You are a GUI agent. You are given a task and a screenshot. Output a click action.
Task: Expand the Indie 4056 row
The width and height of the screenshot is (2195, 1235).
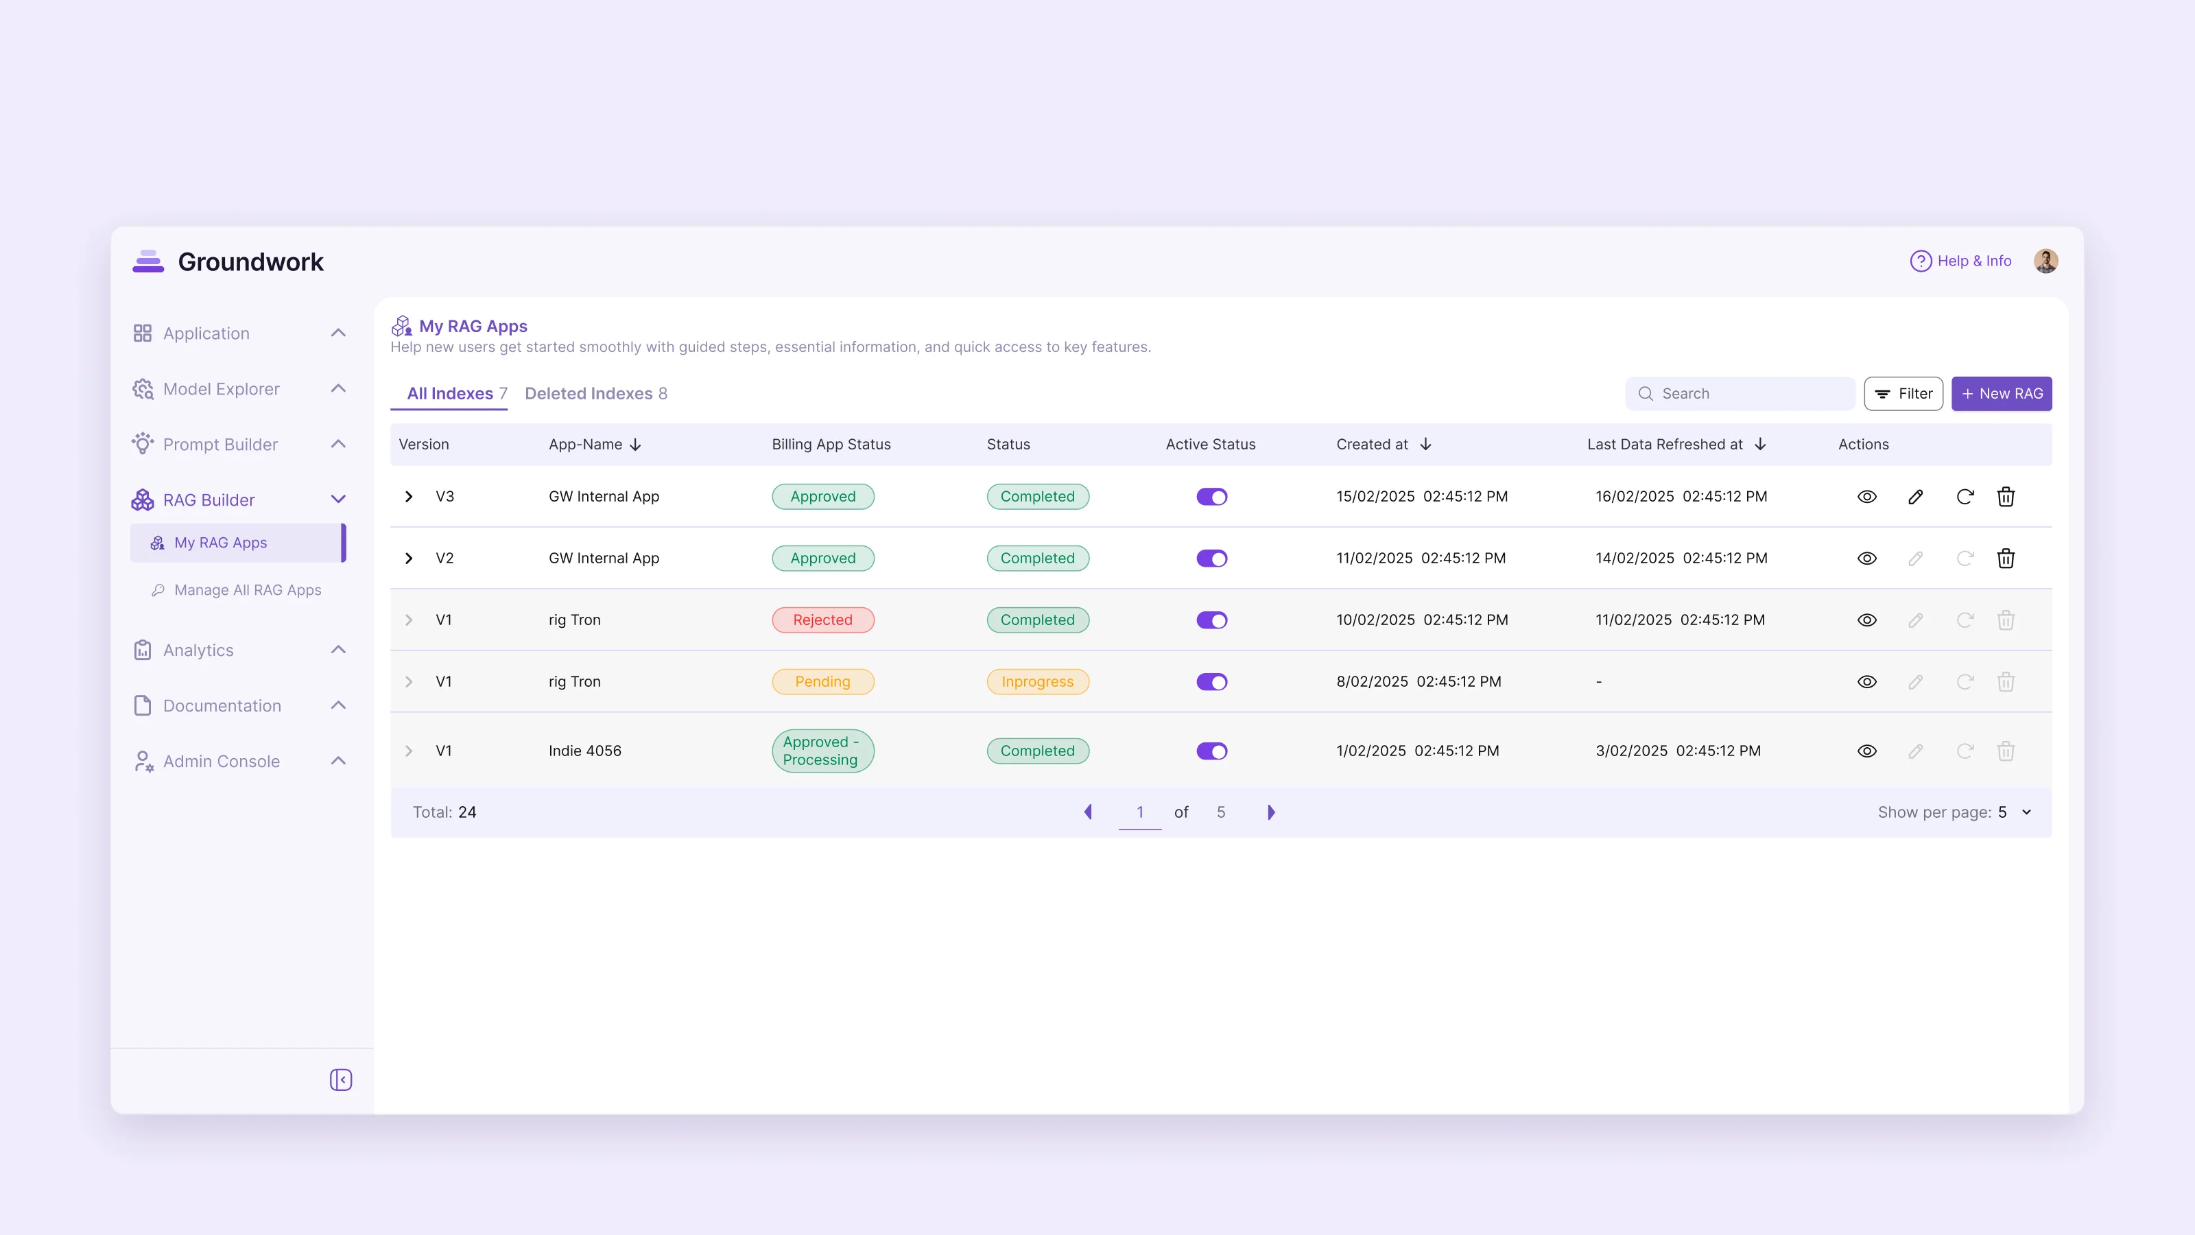click(x=409, y=751)
